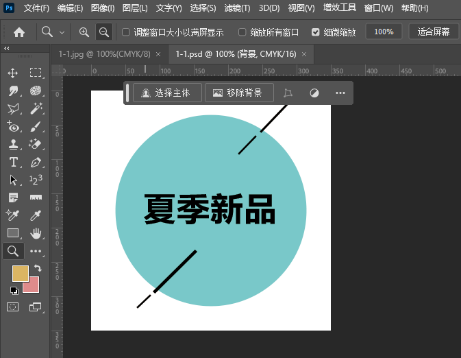This screenshot has width=461, height=358.
Task: Open the 图层(L) menu
Action: [x=135, y=8]
